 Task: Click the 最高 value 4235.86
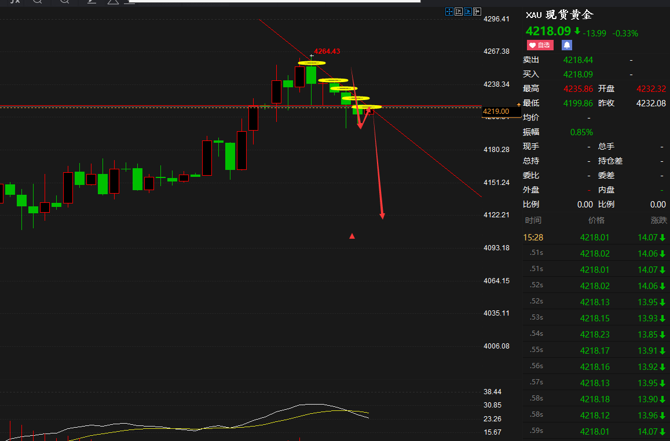click(578, 88)
